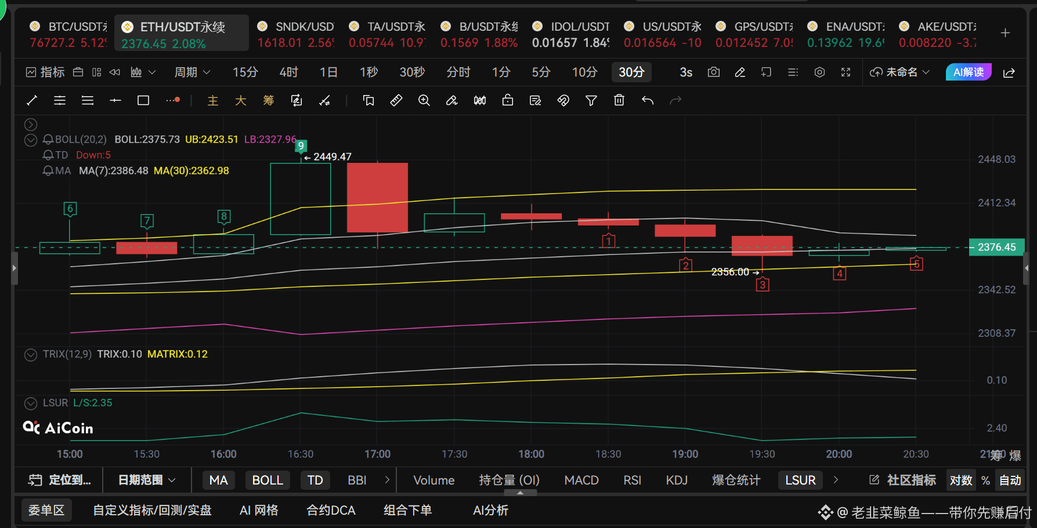Expand more sub-indicators arrow after LSUR
Screen dimensions: 1037x528
tap(836, 480)
